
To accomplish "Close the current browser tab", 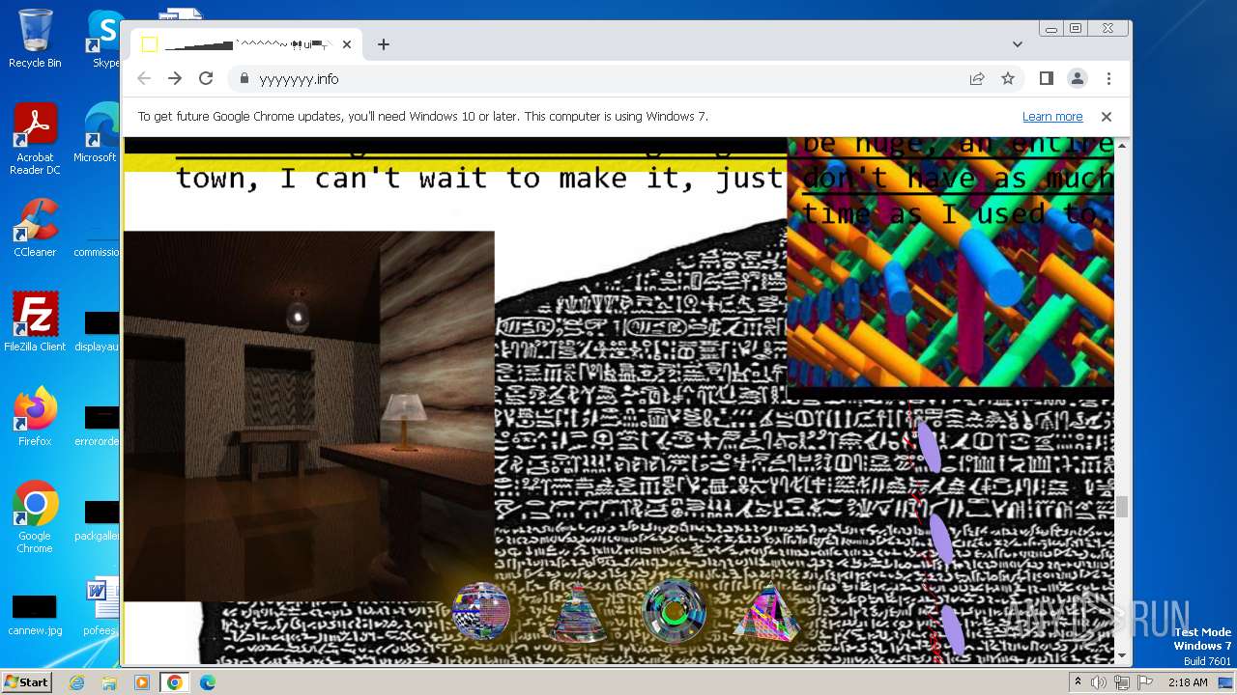I will [347, 44].
